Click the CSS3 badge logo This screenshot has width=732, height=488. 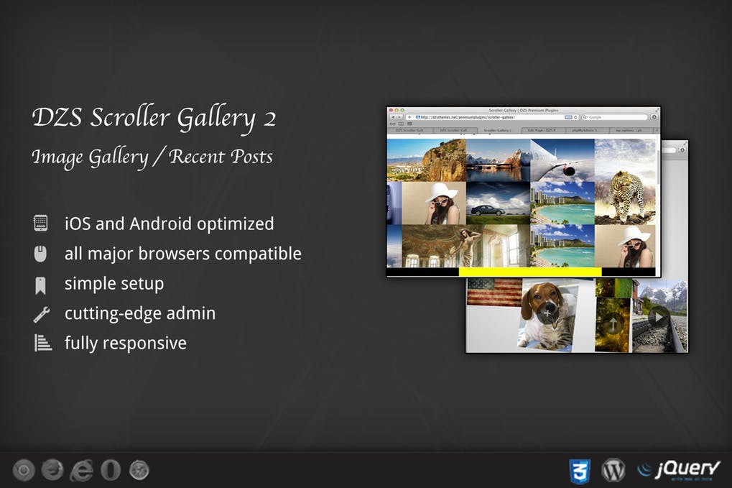pos(579,470)
